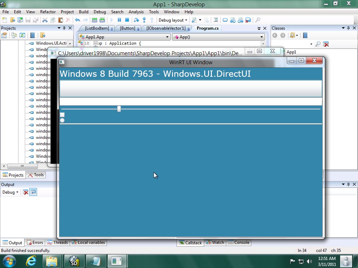Click the blue book icon in Classes toolbar
Screen dimensions: 358x268
[x=305, y=35]
